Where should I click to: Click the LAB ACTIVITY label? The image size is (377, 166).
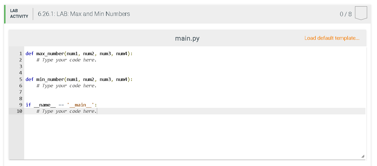pos(19,13)
